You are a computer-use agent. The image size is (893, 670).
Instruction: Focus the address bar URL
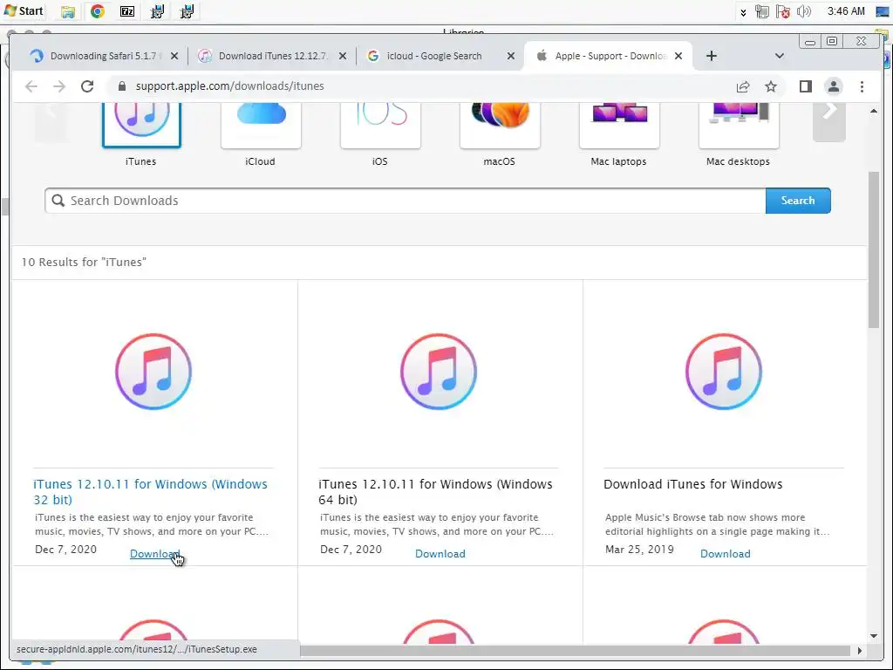229,86
